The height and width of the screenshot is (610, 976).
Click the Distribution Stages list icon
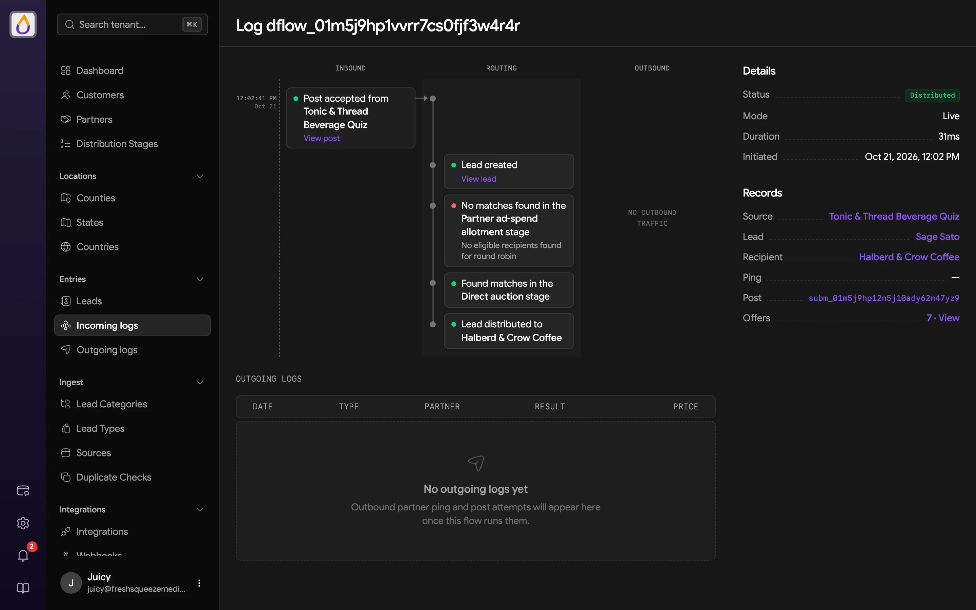[x=66, y=144]
